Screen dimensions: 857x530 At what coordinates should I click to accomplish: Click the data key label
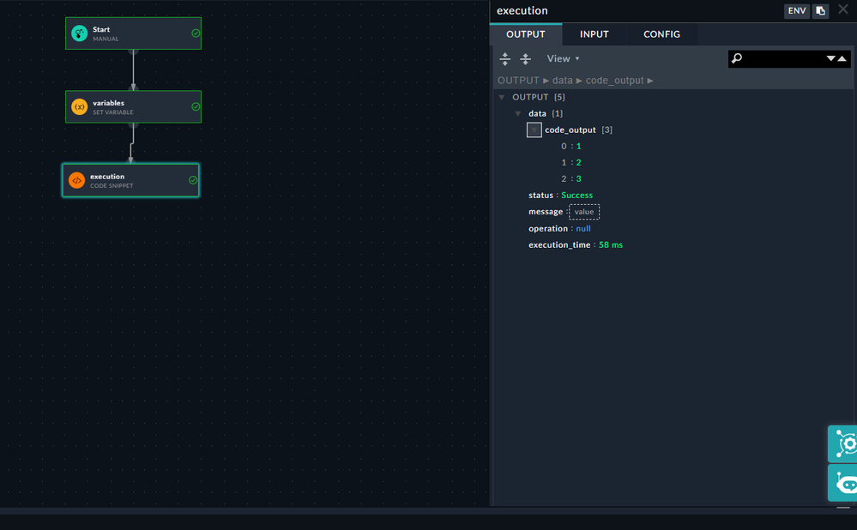pos(537,114)
